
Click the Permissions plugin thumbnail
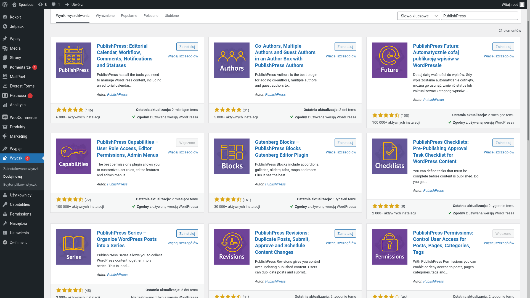[x=390, y=247]
